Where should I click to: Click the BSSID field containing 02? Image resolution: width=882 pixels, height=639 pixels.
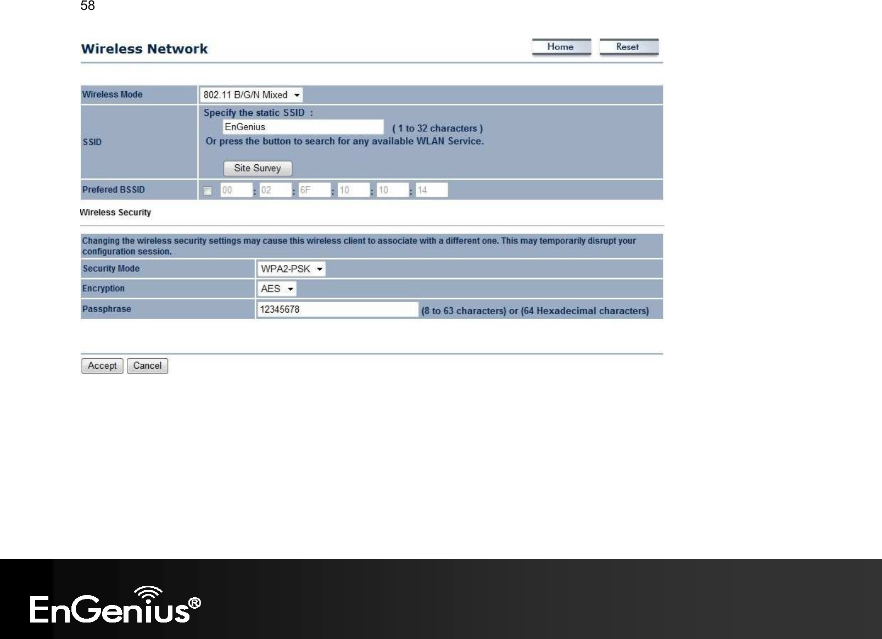pyautogui.click(x=275, y=190)
